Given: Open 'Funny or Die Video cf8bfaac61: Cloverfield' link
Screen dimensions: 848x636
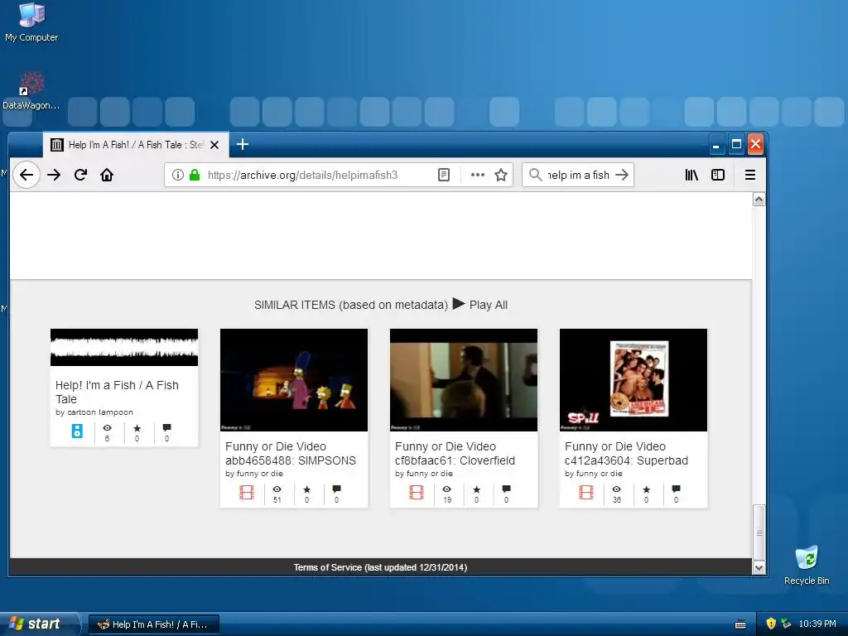Looking at the screenshot, I should tap(455, 453).
